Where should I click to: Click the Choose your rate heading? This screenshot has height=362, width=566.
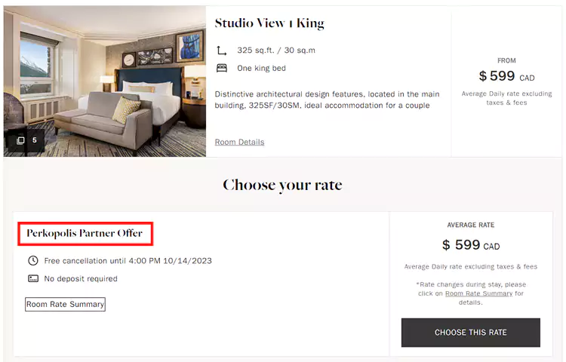[x=282, y=185]
